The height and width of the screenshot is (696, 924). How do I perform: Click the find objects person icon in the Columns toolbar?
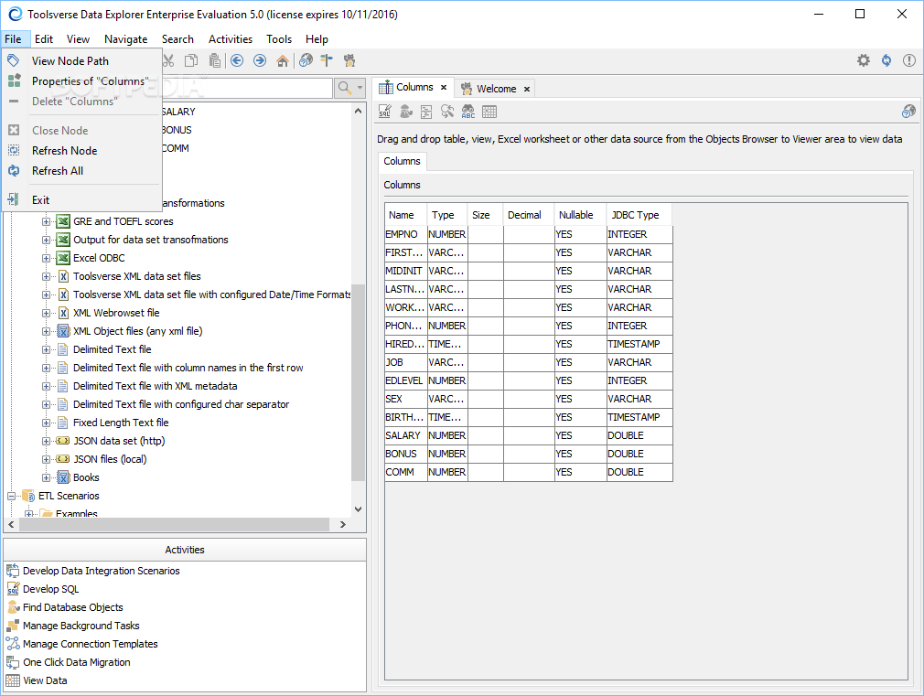[406, 112]
